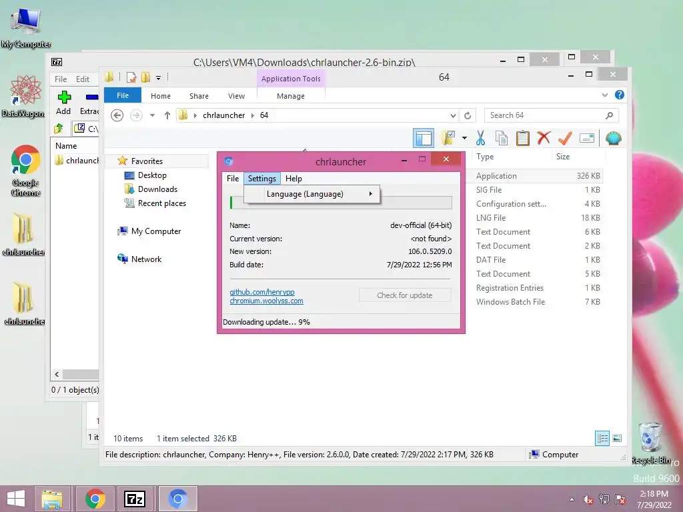Click the Up one level arrow in Explorer

(167, 115)
